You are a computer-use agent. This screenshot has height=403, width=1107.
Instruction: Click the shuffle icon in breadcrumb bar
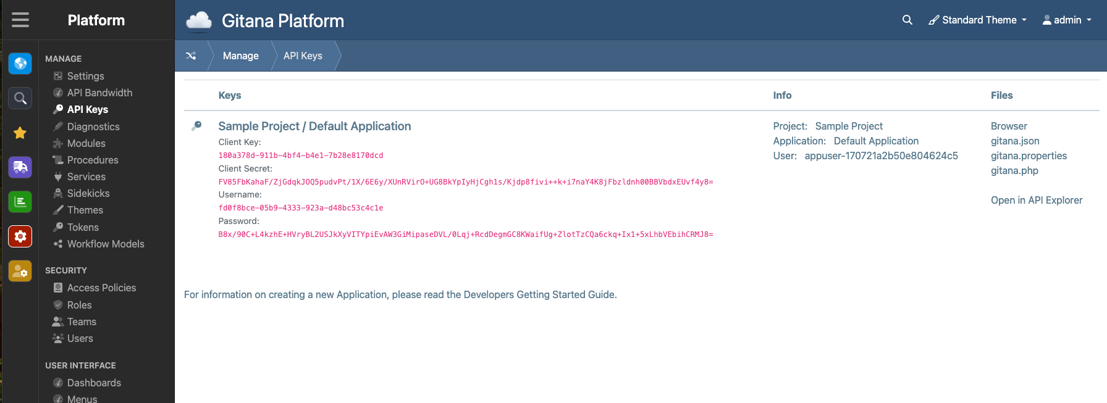191,56
